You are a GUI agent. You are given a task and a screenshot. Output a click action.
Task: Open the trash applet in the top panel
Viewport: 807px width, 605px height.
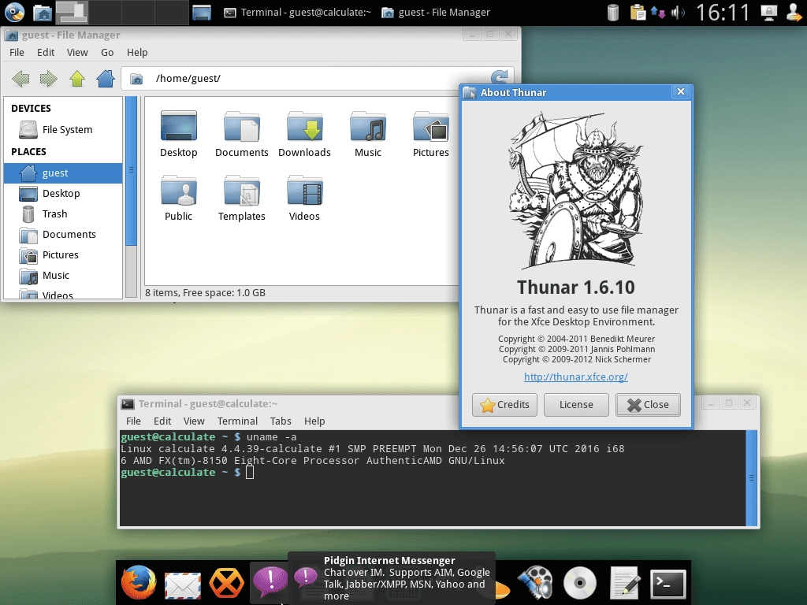pos(612,13)
